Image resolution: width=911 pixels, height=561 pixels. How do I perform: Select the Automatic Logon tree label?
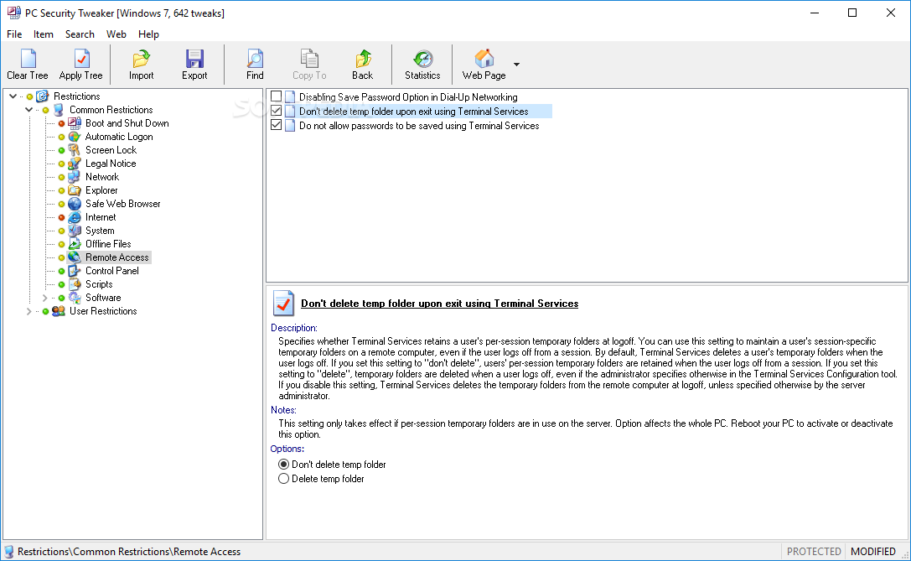point(119,137)
